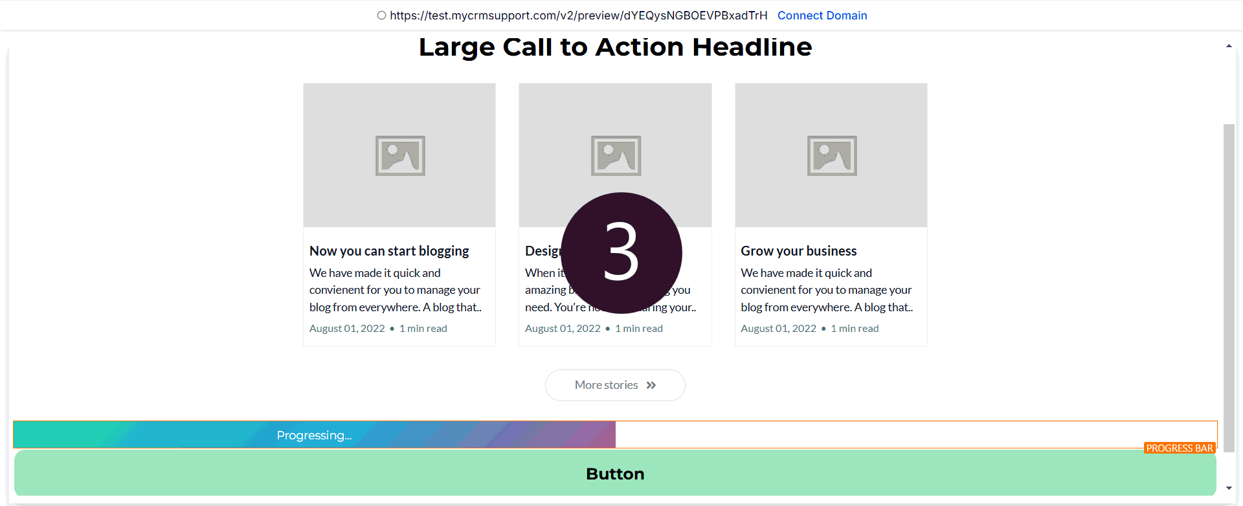This screenshot has height=506, width=1243.
Task: Click the scrollbar down arrow
Action: tap(1229, 489)
